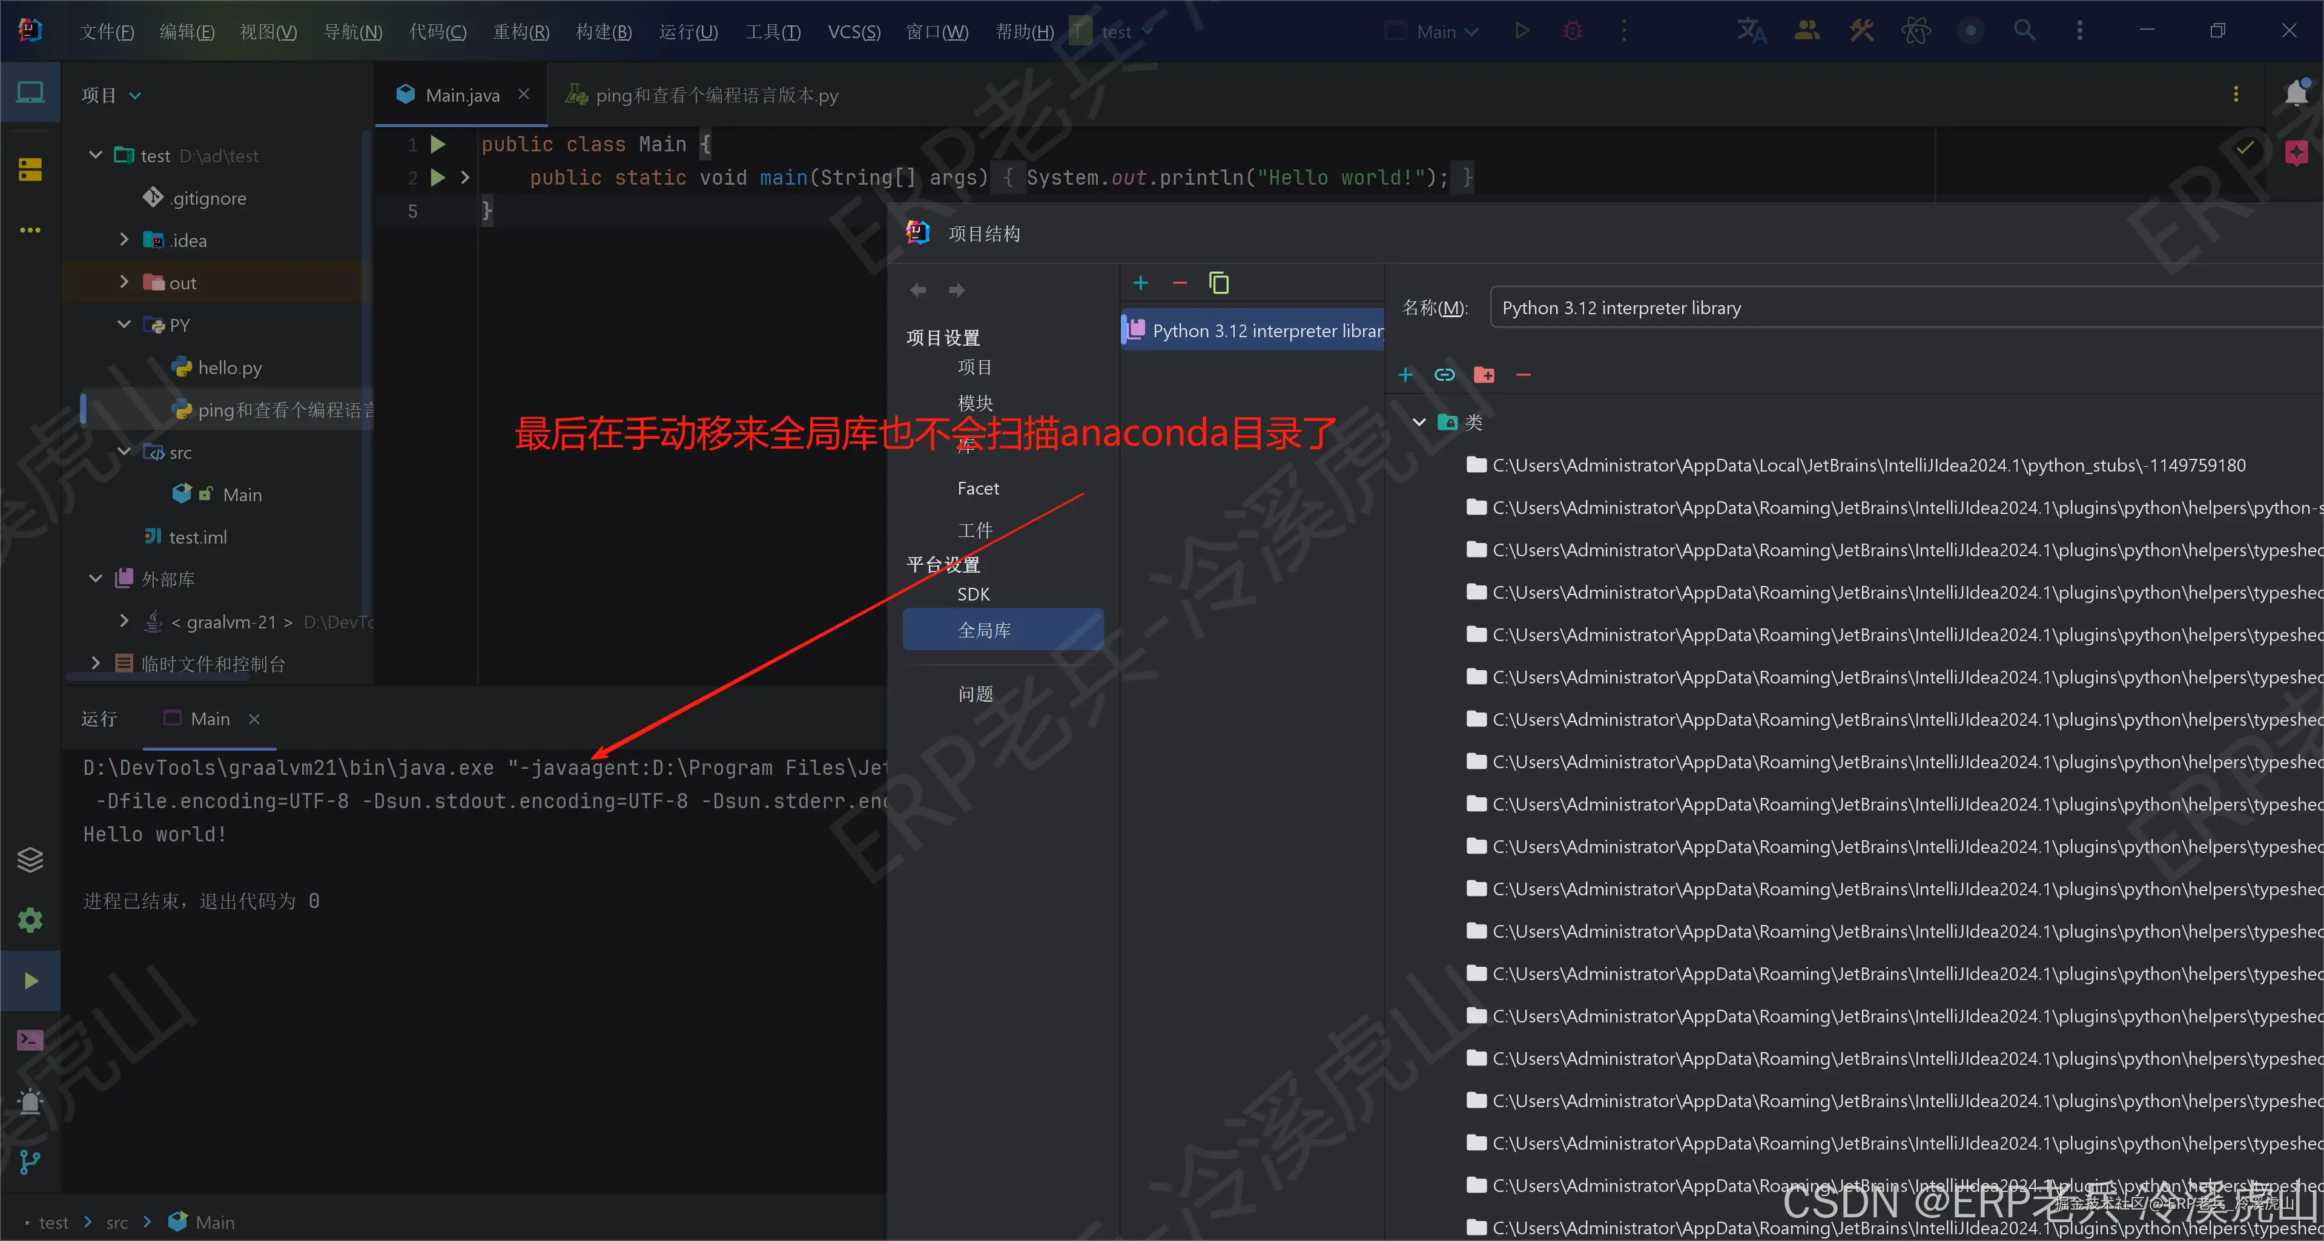Open the 构建(B) menu
The width and height of the screenshot is (2324, 1241).
coord(604,31)
